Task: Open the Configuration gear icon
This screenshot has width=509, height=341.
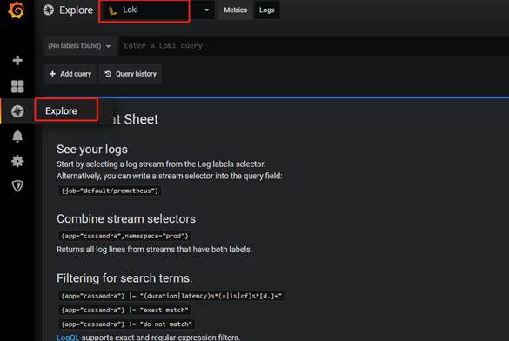Action: pyautogui.click(x=17, y=161)
